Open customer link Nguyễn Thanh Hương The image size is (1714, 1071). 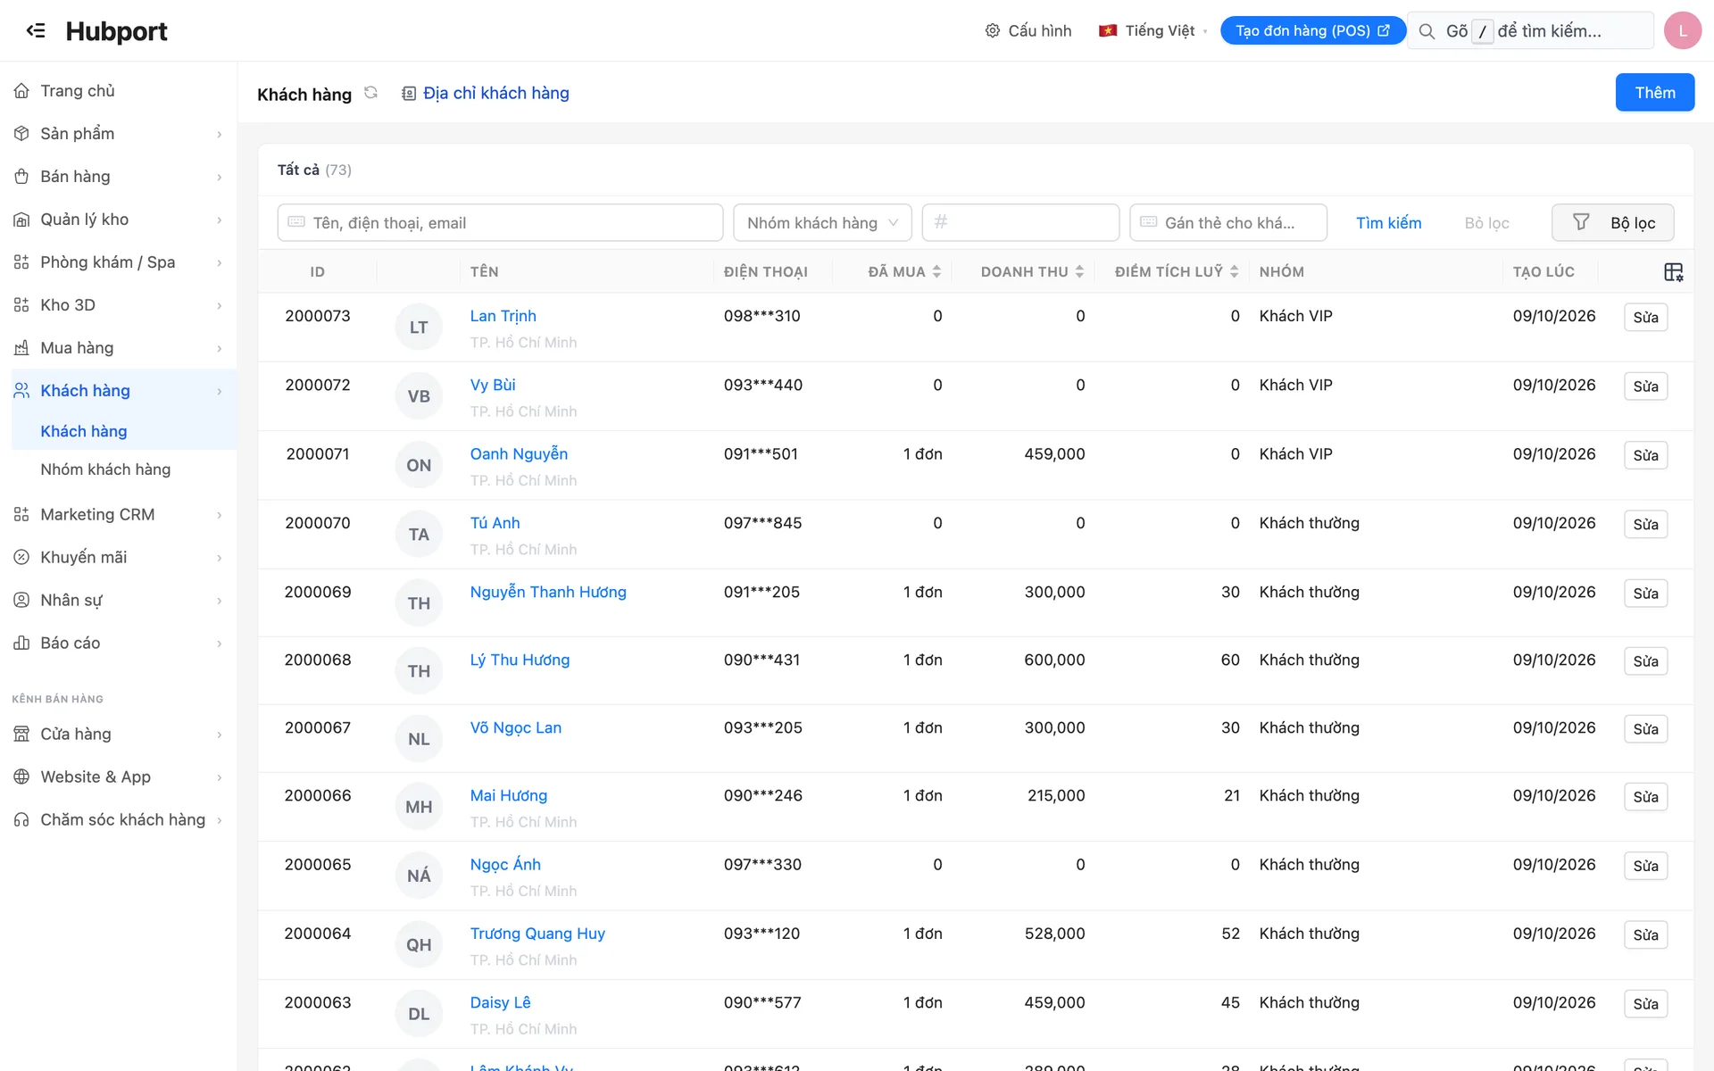548,592
